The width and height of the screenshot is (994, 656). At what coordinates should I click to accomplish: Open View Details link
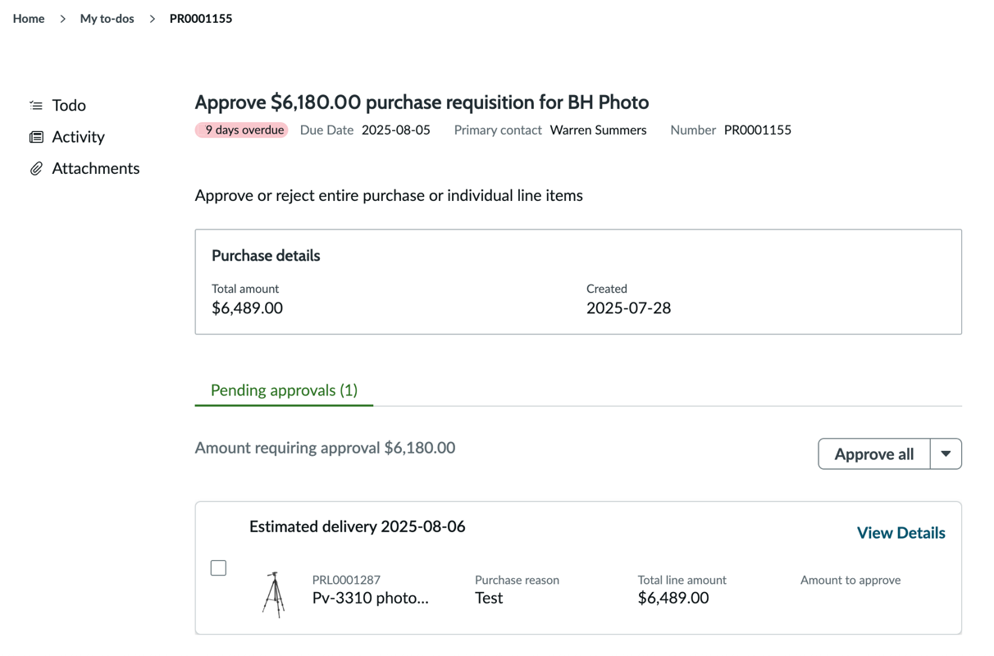[901, 533]
